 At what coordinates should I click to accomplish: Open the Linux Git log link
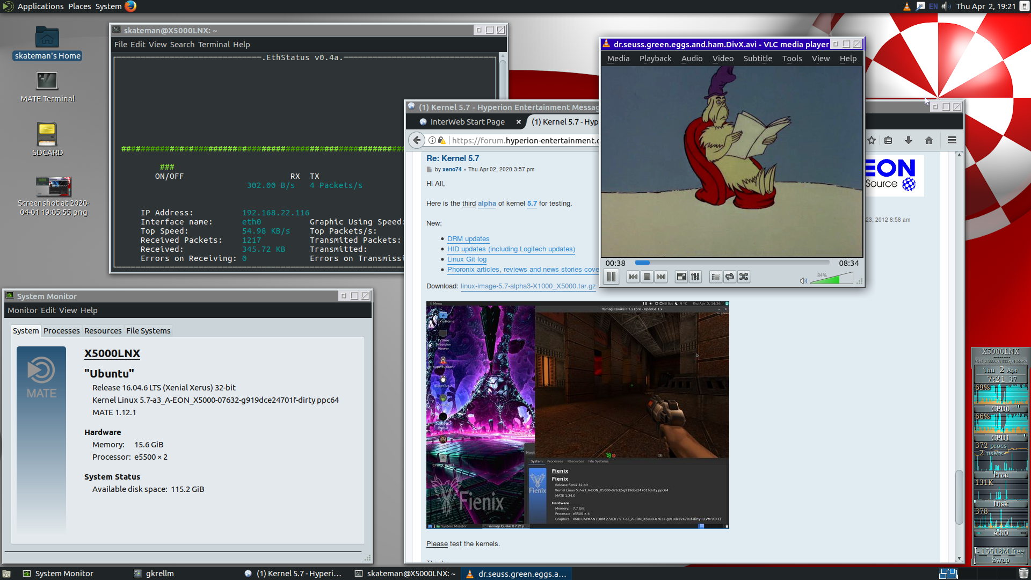coord(467,259)
